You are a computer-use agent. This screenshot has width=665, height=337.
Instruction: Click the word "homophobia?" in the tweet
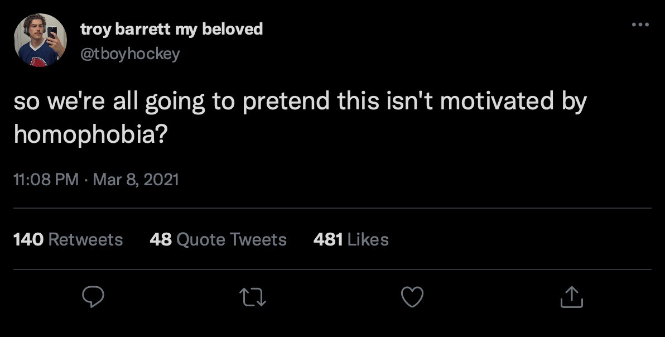(x=89, y=136)
